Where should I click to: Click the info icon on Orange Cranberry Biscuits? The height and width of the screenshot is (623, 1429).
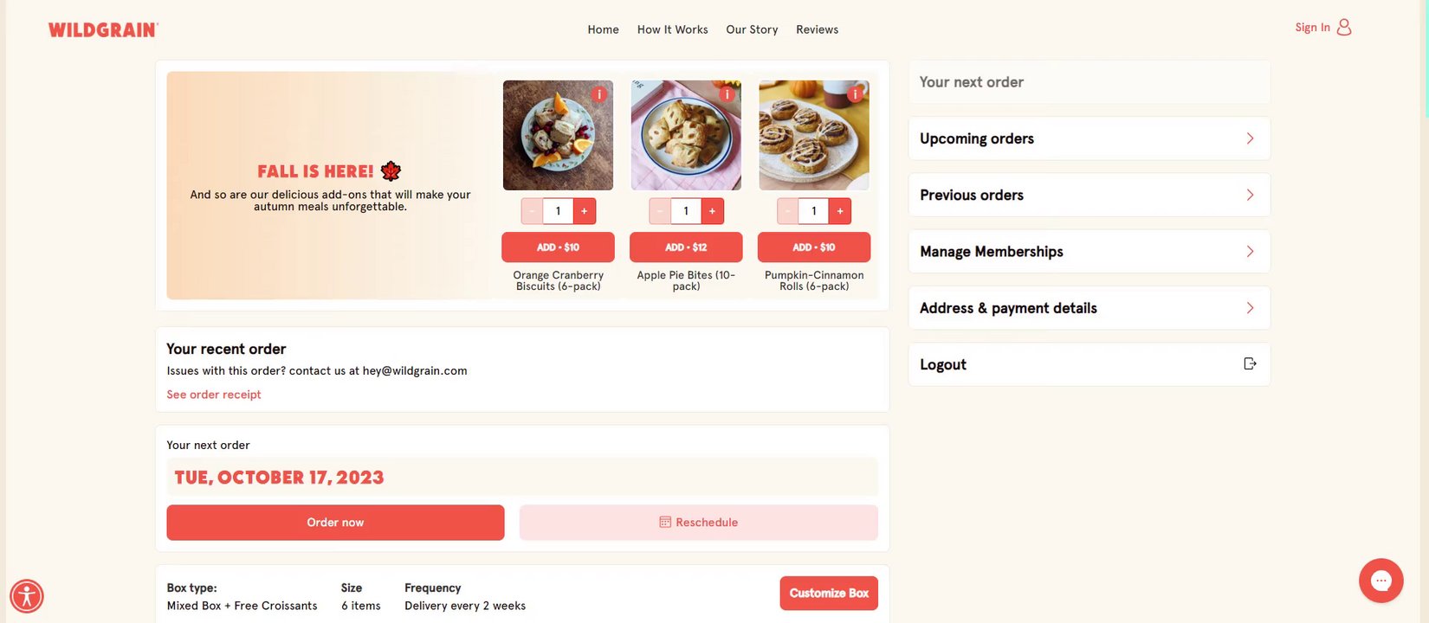click(x=598, y=94)
